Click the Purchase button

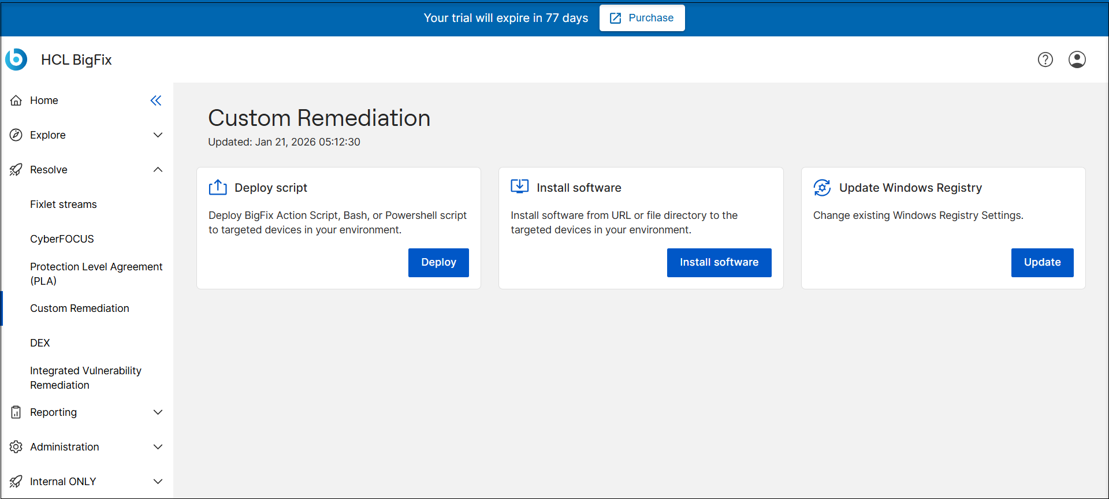click(x=642, y=18)
